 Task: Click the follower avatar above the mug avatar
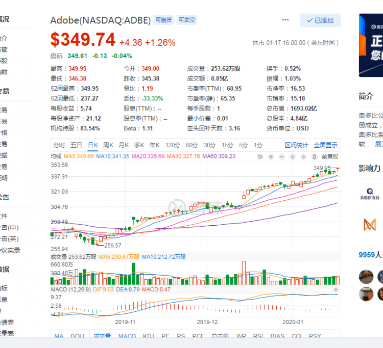pos(366,277)
